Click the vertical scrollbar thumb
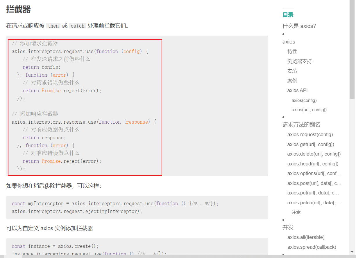The image size is (356, 258). coord(352,50)
